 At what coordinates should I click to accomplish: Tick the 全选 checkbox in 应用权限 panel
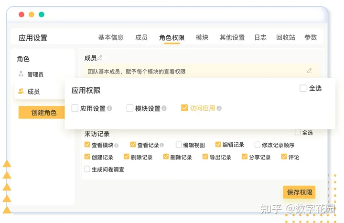coord(303,88)
